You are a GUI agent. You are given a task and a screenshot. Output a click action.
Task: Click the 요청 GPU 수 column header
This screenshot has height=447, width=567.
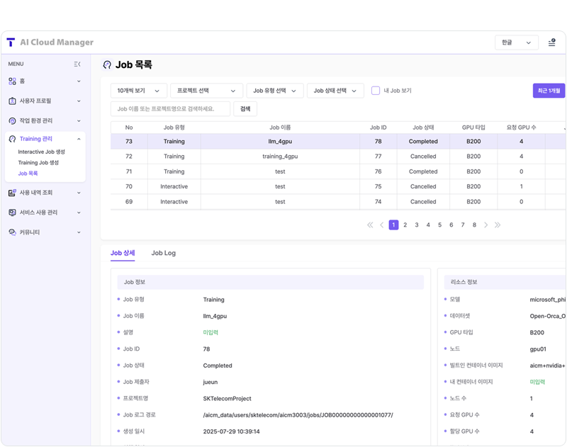(522, 128)
